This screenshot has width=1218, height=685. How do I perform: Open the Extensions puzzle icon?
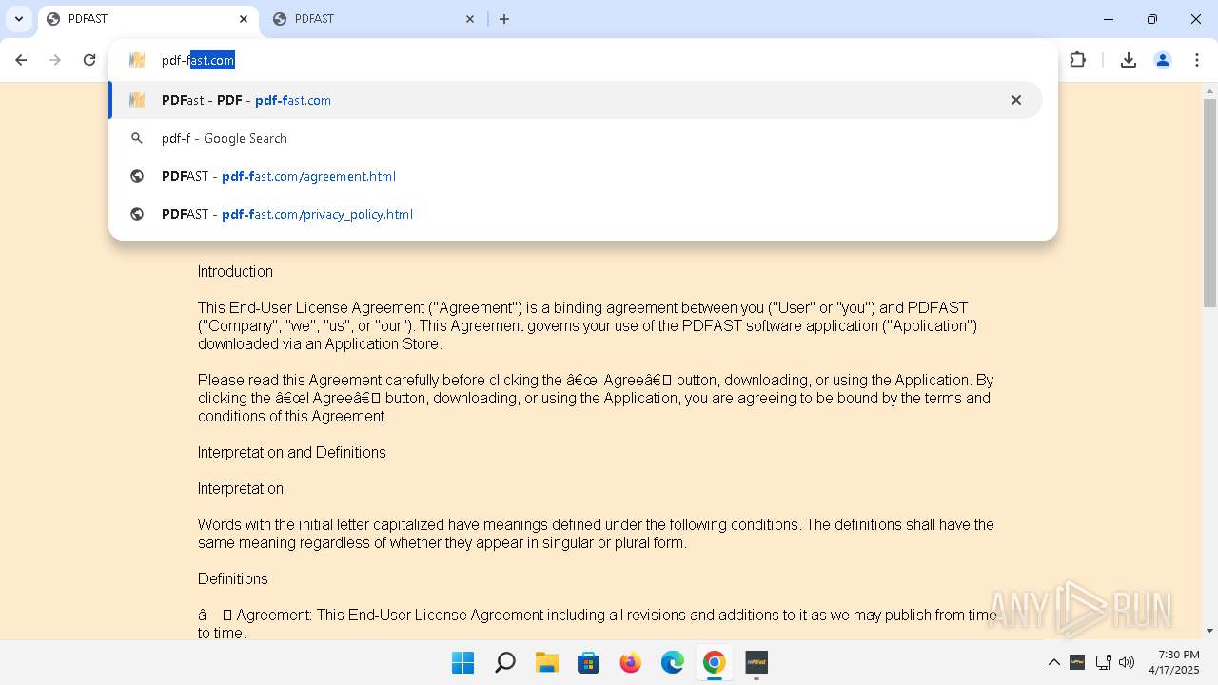pos(1077,60)
